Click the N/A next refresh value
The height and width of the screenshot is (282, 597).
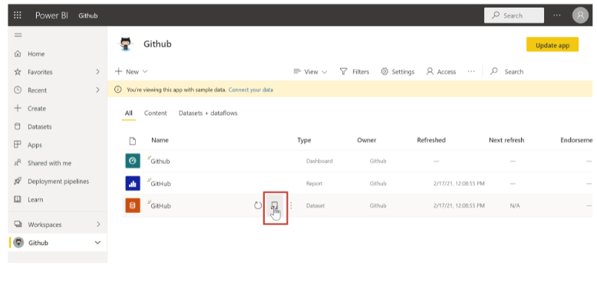[x=515, y=205]
